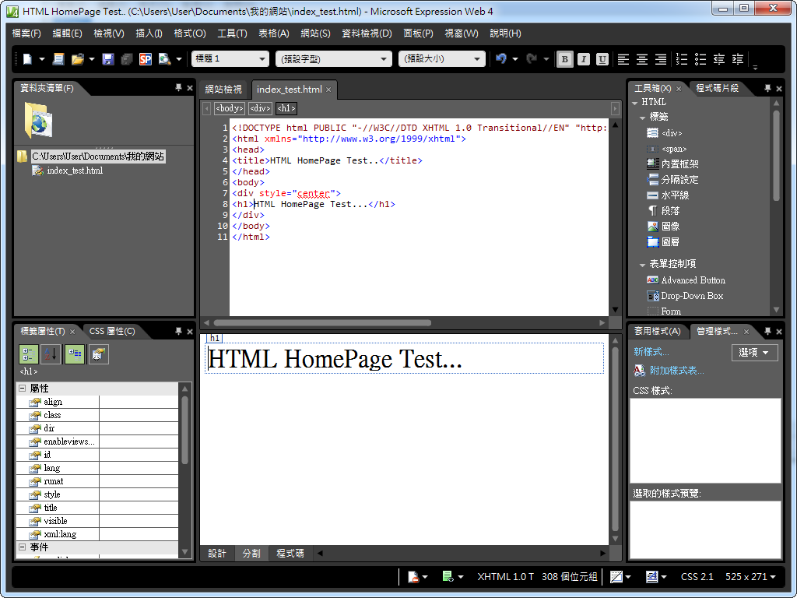Click the Open folder icon in toolbar
The width and height of the screenshot is (797, 598).
(77, 59)
